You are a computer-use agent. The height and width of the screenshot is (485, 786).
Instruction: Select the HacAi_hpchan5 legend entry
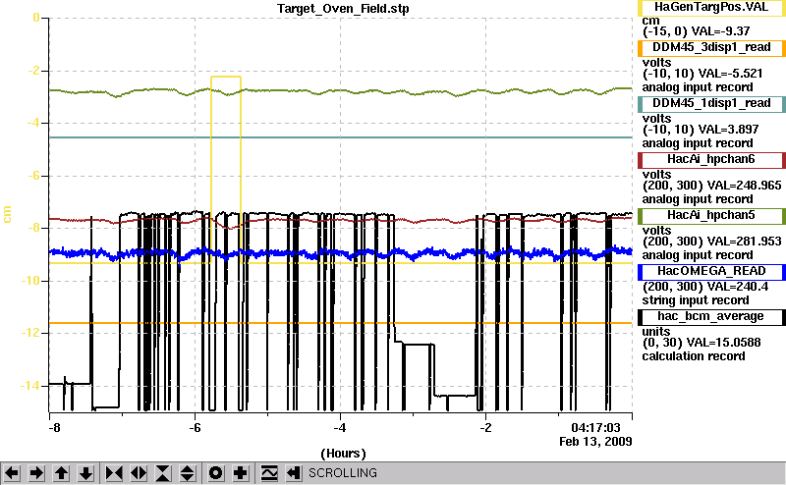(711, 216)
